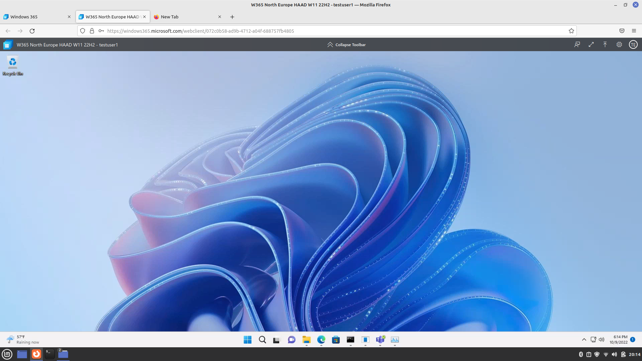Click the permissions key icon in the URL bar
Screen dimensions: 642x361
click(101, 31)
